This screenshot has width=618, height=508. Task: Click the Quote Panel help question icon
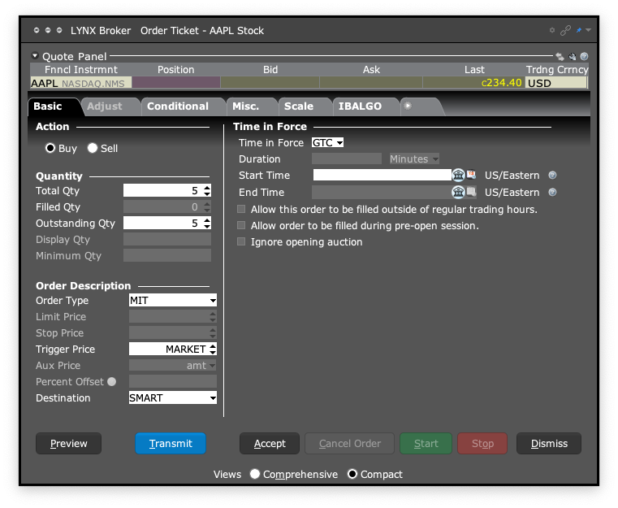coord(584,57)
